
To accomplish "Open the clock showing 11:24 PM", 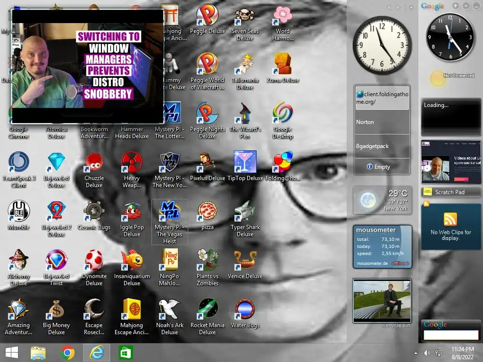I will click(462, 353).
